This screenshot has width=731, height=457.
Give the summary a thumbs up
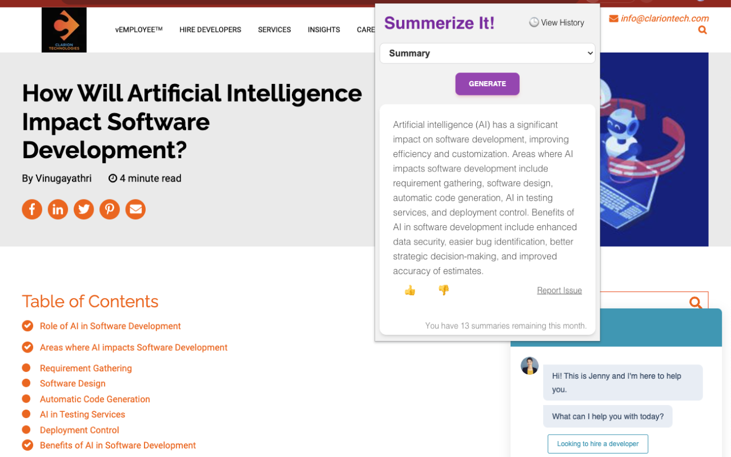409,290
